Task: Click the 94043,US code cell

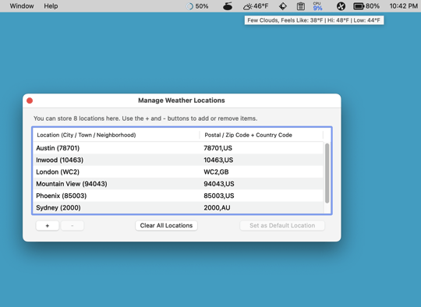Action: pos(219,184)
